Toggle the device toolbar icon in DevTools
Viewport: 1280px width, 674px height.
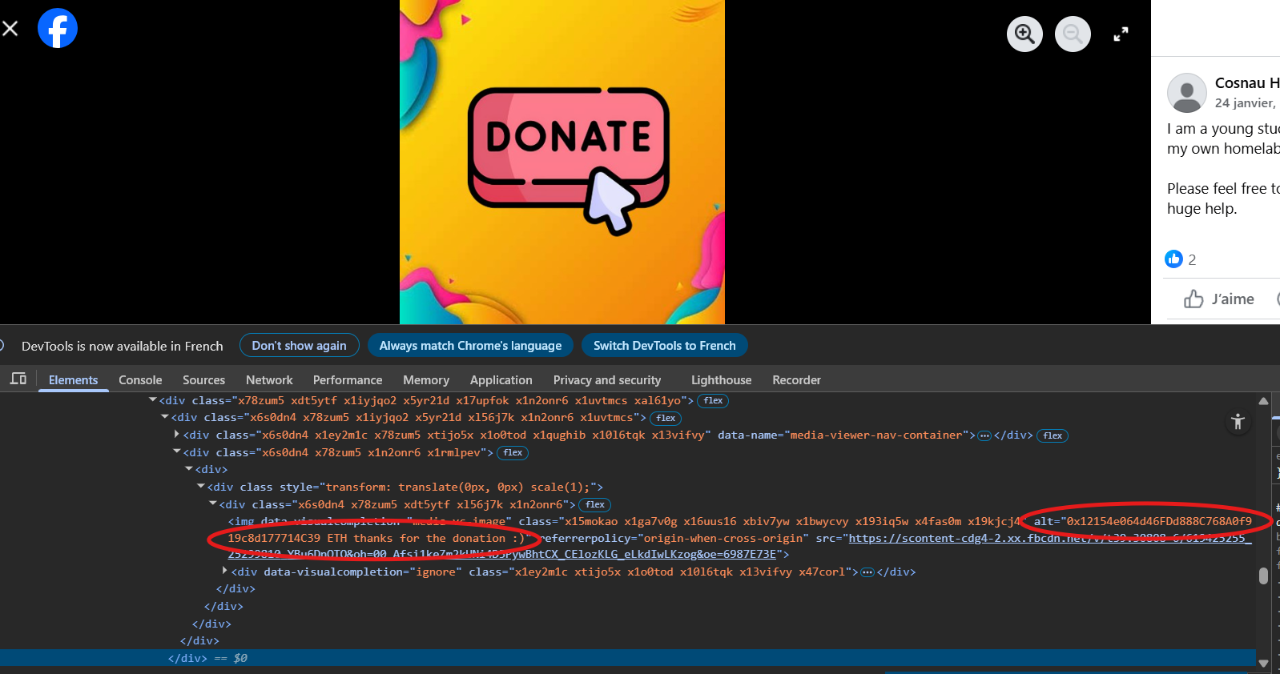18,379
